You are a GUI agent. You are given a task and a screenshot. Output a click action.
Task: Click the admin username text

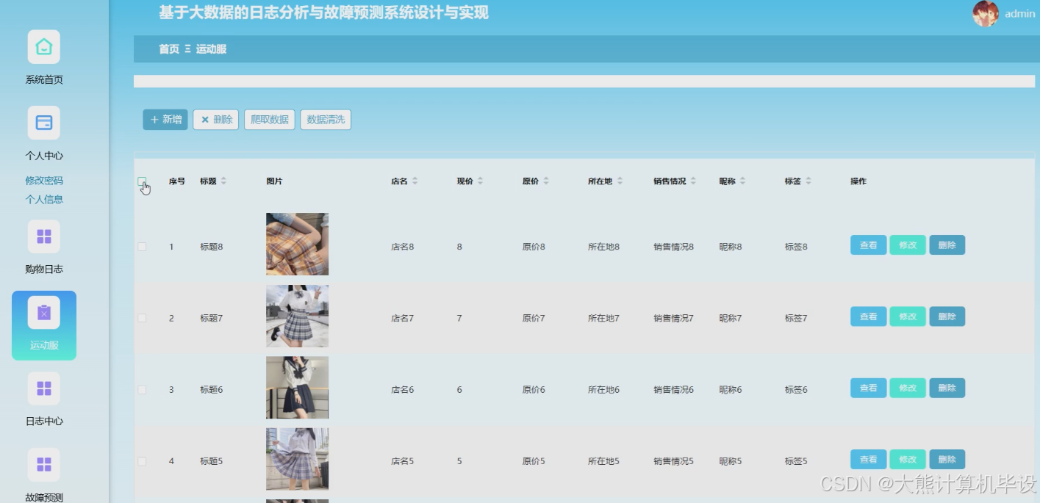point(1020,13)
